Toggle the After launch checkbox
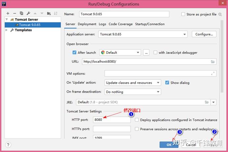 (x=74, y=52)
